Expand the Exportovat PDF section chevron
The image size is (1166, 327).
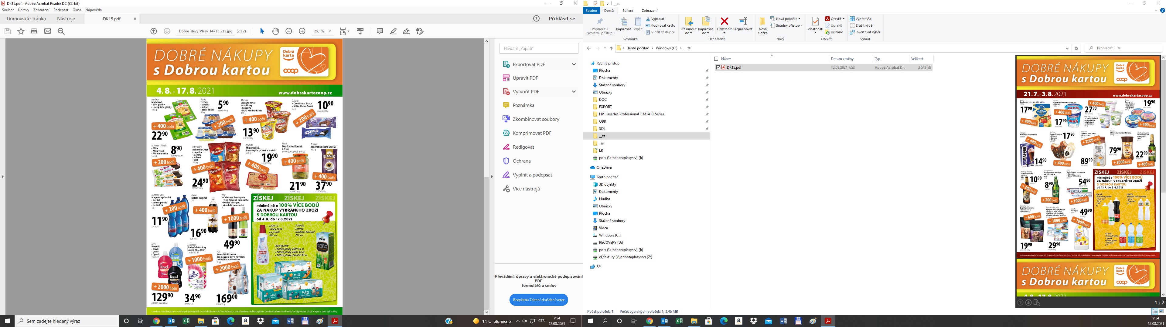[574, 64]
